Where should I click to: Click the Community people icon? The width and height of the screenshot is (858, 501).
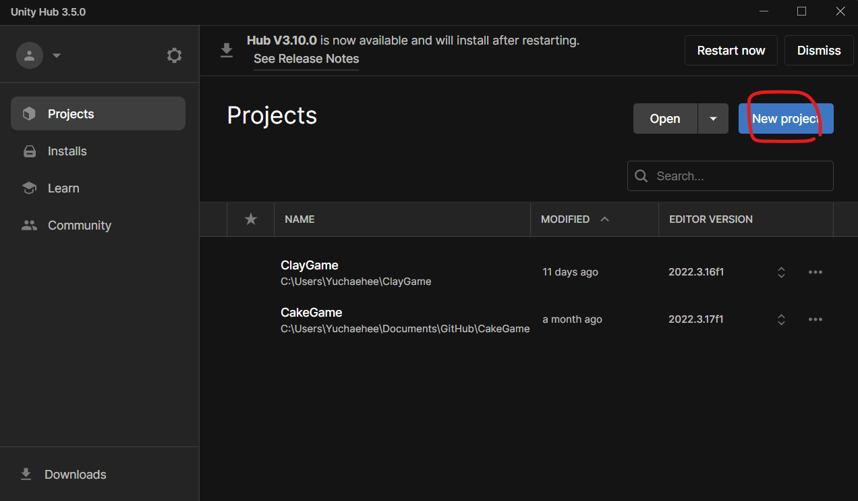pyautogui.click(x=29, y=226)
